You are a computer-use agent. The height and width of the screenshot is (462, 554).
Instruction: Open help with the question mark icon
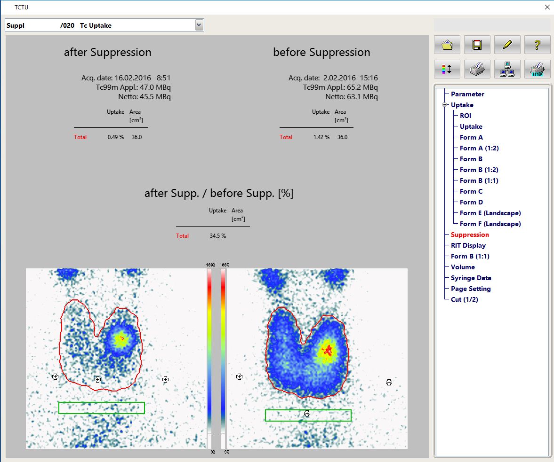click(x=537, y=45)
